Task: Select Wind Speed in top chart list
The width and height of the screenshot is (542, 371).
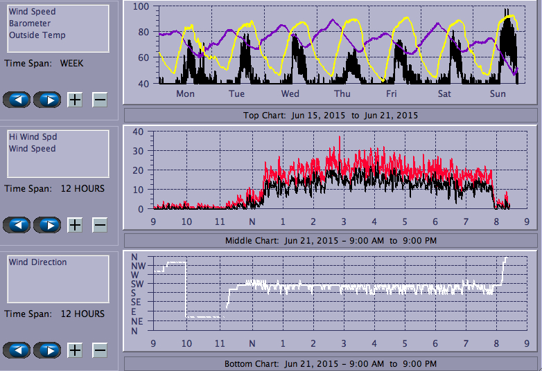Action: click(33, 12)
